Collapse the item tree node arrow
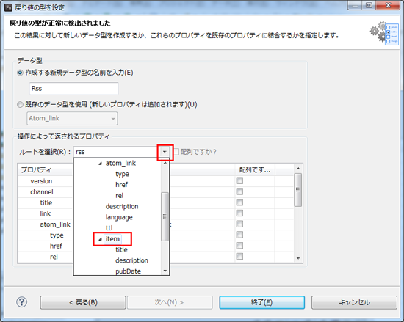Viewport: 404px width, 322px height. (x=100, y=239)
